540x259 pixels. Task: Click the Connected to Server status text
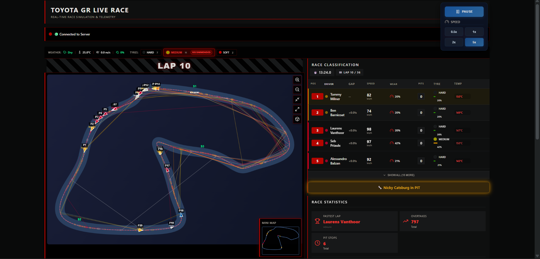(75, 34)
